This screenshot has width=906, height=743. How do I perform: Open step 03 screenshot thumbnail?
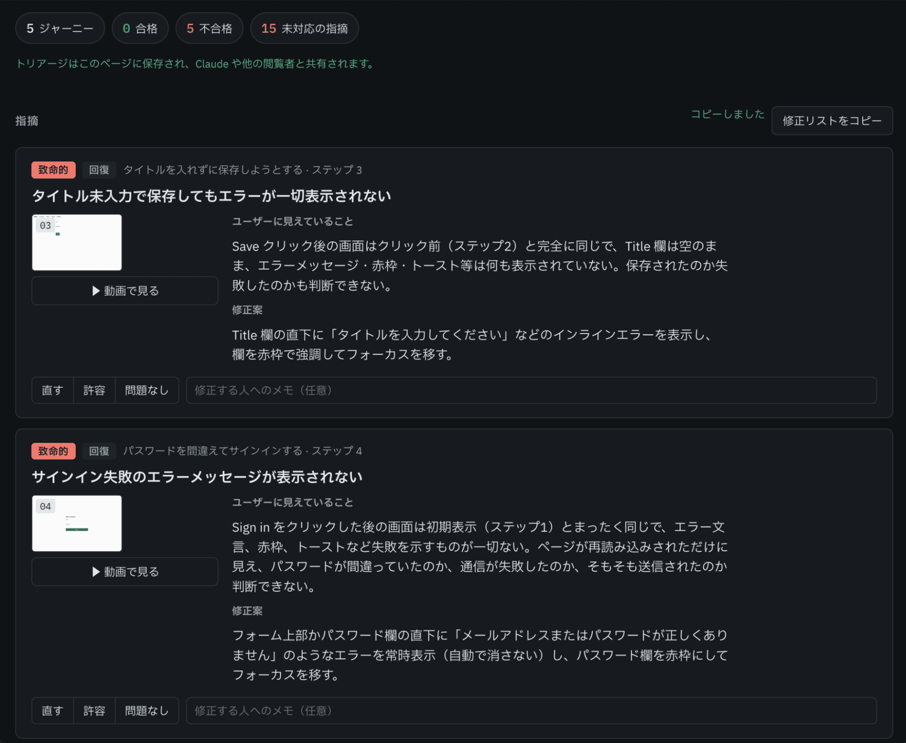click(77, 243)
